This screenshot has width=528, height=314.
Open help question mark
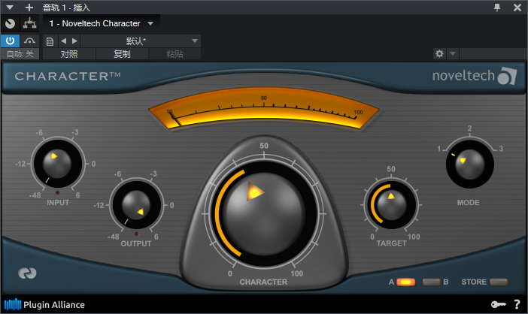(517, 304)
